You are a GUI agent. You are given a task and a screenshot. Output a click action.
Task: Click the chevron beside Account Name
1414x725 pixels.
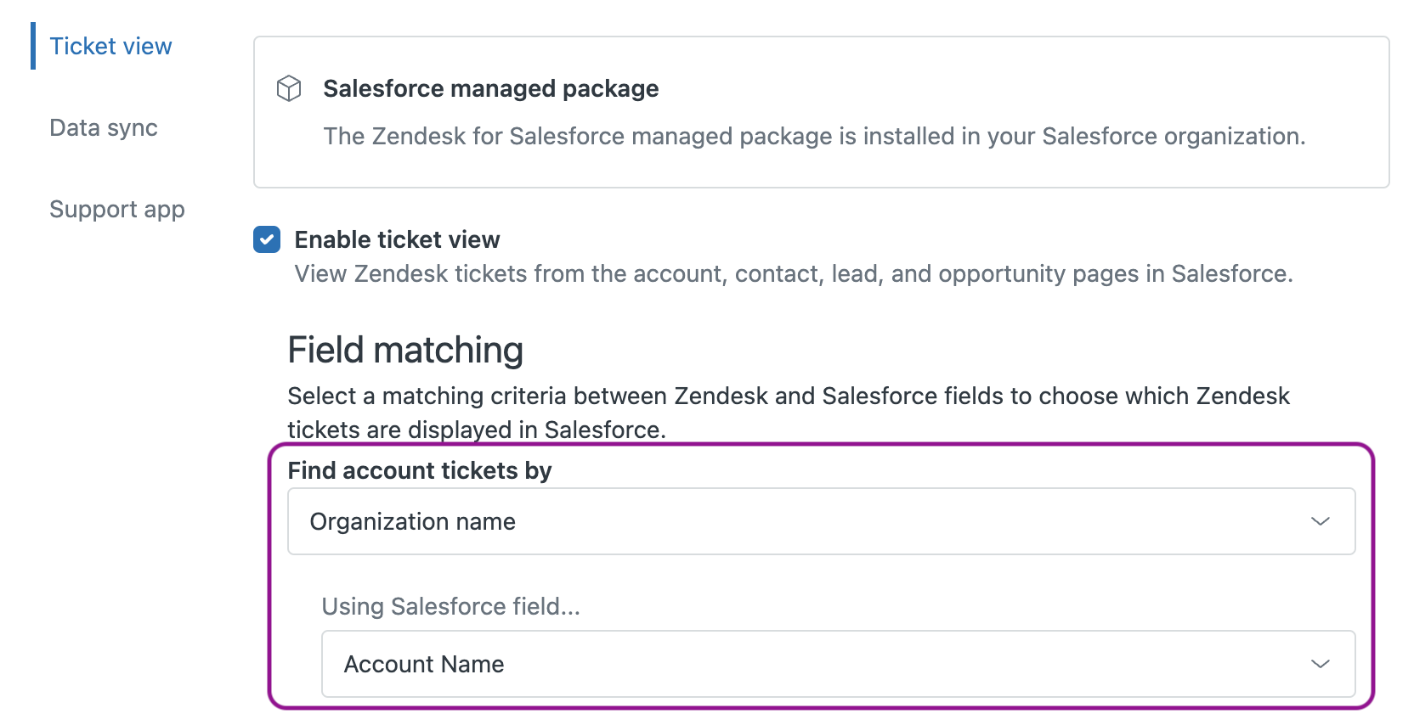point(1320,664)
